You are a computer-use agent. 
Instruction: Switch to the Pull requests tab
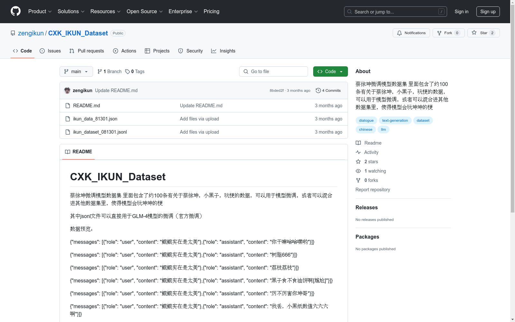click(86, 51)
